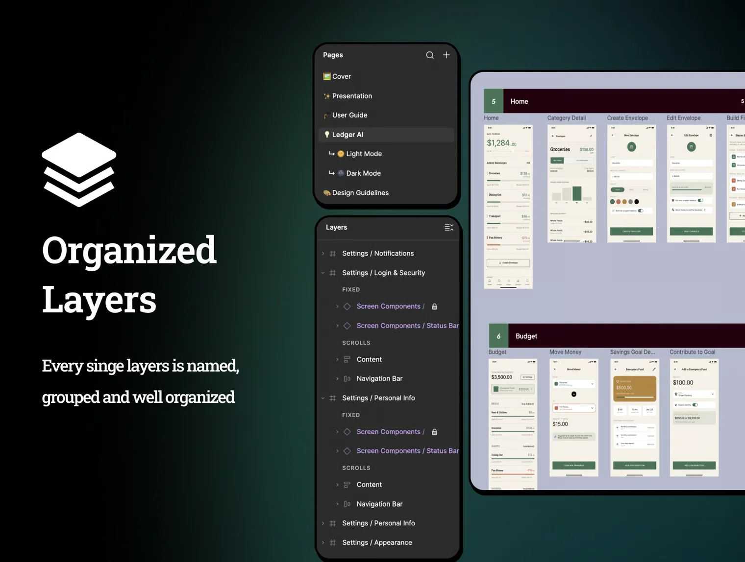Click the frame icon beside Settings / Notifications
This screenshot has width=745, height=562.
coord(333,254)
